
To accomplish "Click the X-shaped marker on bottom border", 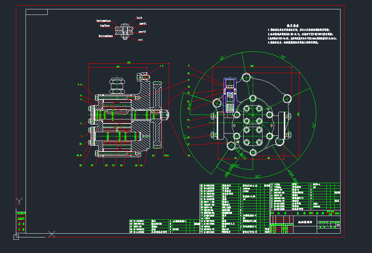I will [x=52, y=235].
